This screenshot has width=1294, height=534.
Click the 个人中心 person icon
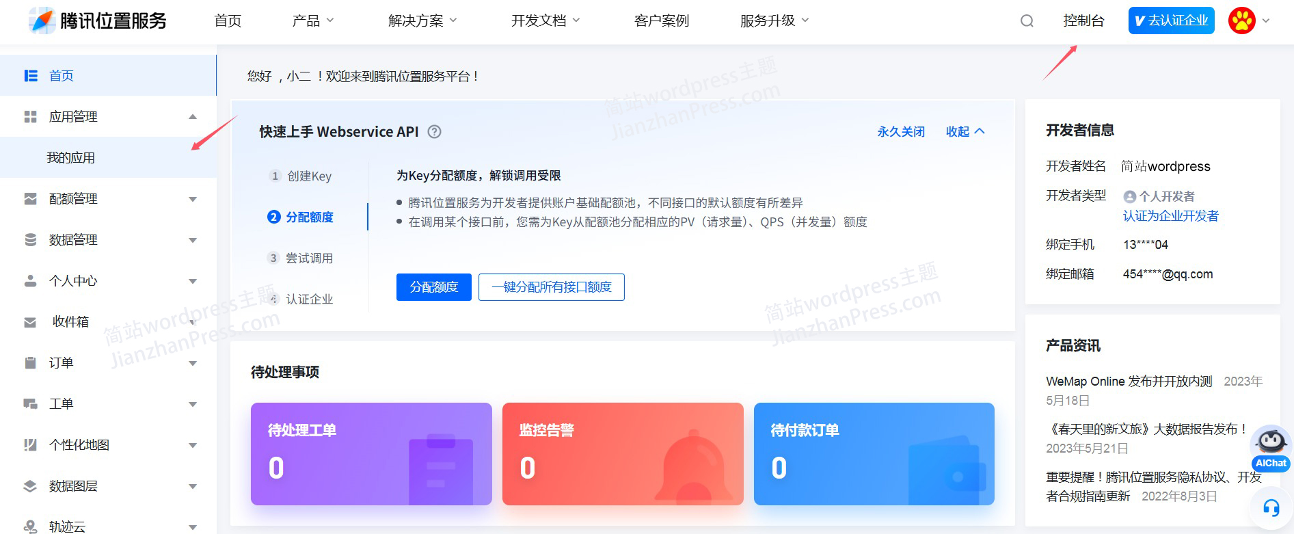[31, 281]
